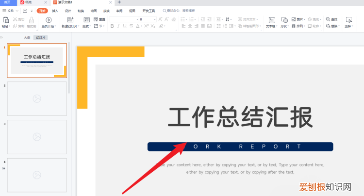Click the font color A swatch
Screen dimensions: 364x196
click(138, 26)
